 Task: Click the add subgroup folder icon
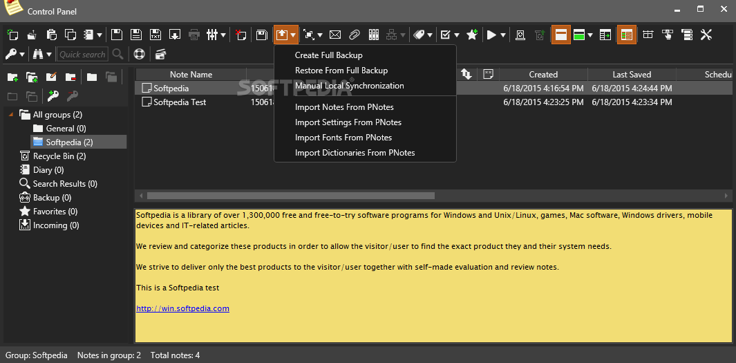tap(32, 77)
